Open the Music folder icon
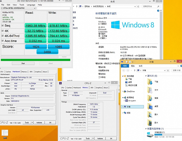The width and height of the screenshot is (182, 141). point(150,98)
